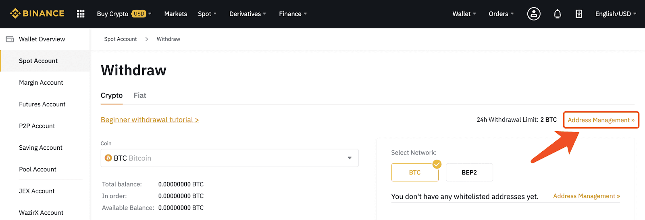Click the Bitcoin coin icon in the selector

[108, 158]
